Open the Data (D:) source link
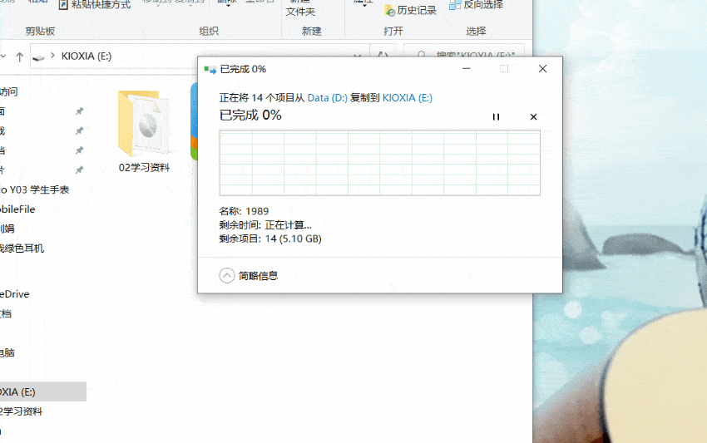707x443 pixels. (328, 98)
